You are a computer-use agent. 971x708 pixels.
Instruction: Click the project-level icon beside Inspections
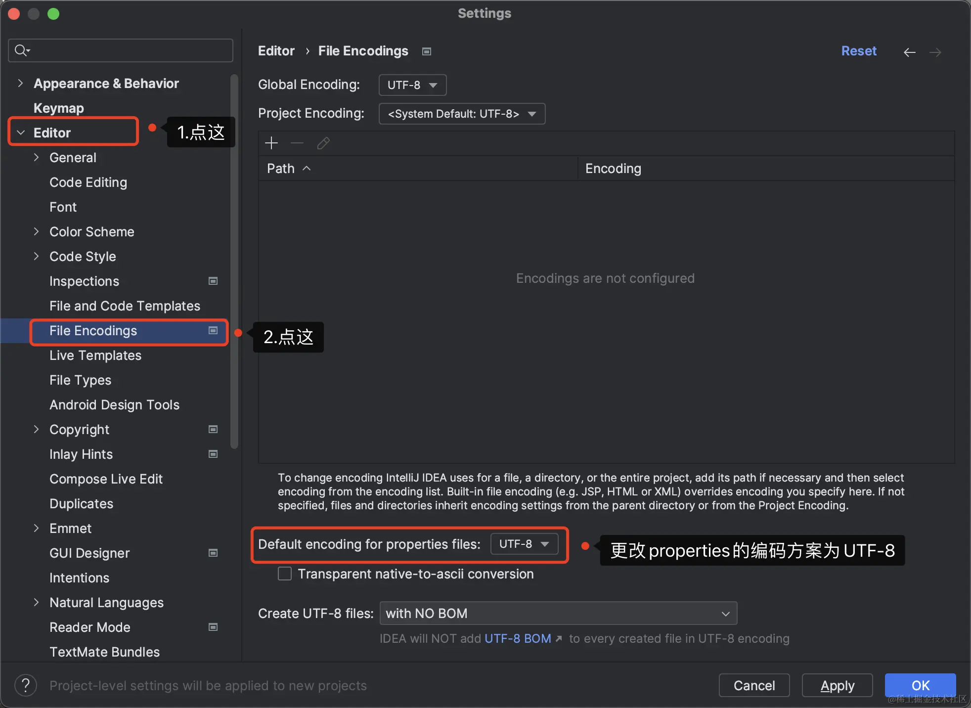coord(213,281)
